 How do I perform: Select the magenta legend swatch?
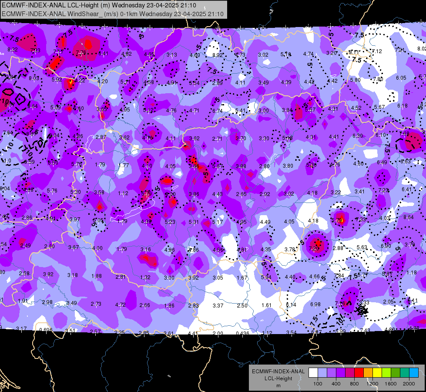tap(350, 373)
